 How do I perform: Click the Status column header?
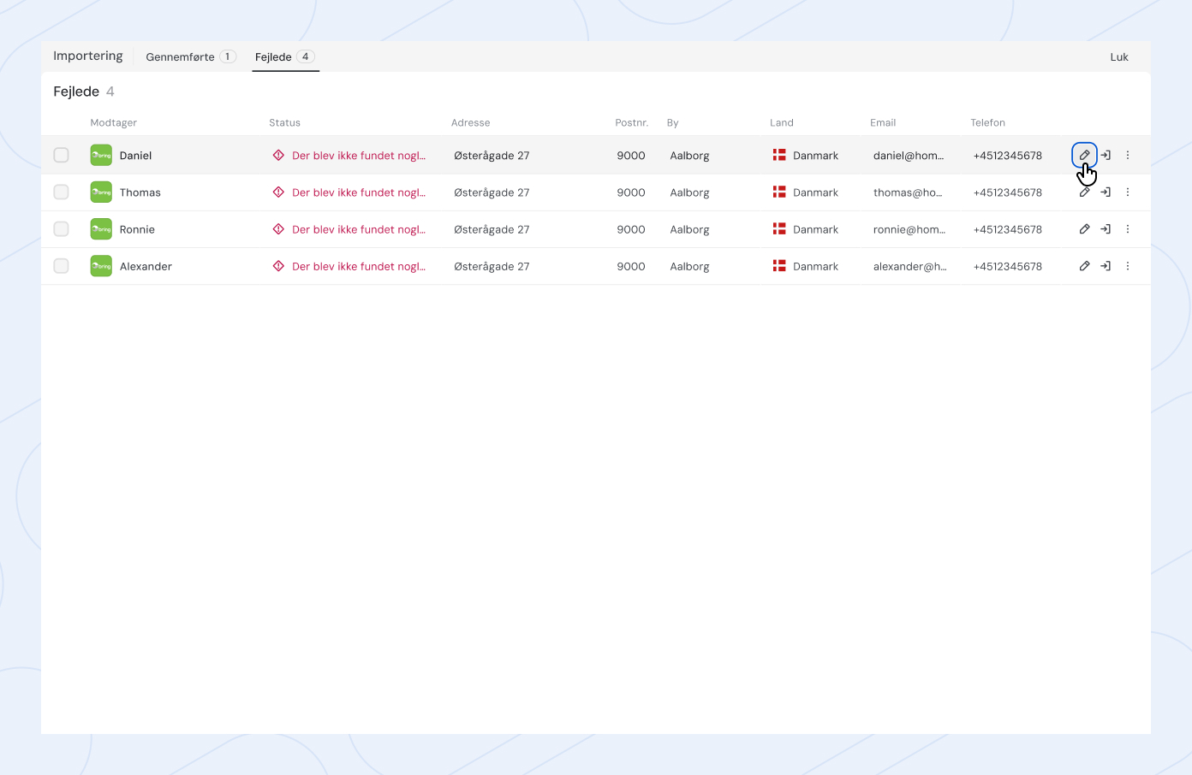(x=284, y=122)
